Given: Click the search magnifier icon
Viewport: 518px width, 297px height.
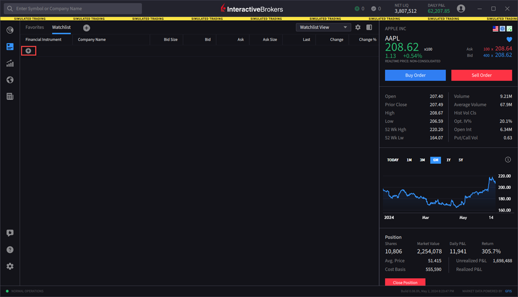Looking at the screenshot, I should (10, 9).
